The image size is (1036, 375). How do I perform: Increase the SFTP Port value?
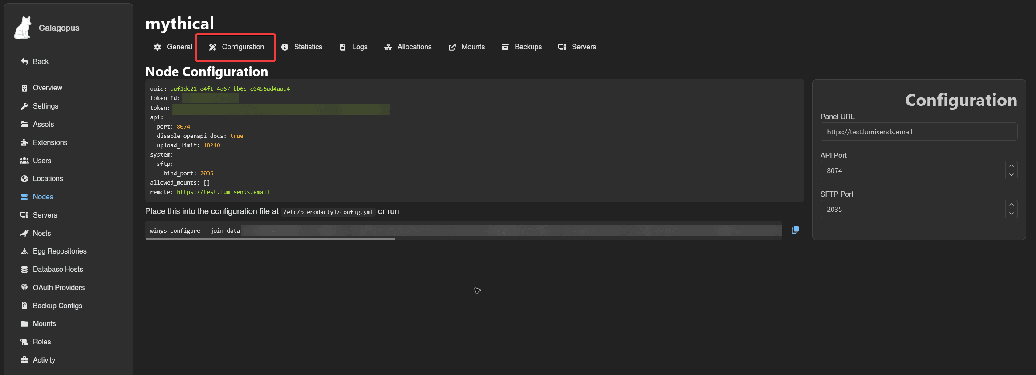coord(1011,205)
